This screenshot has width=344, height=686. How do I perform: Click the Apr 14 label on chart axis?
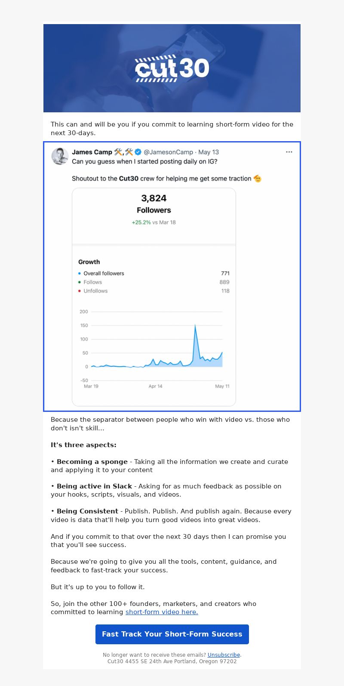coord(155,386)
